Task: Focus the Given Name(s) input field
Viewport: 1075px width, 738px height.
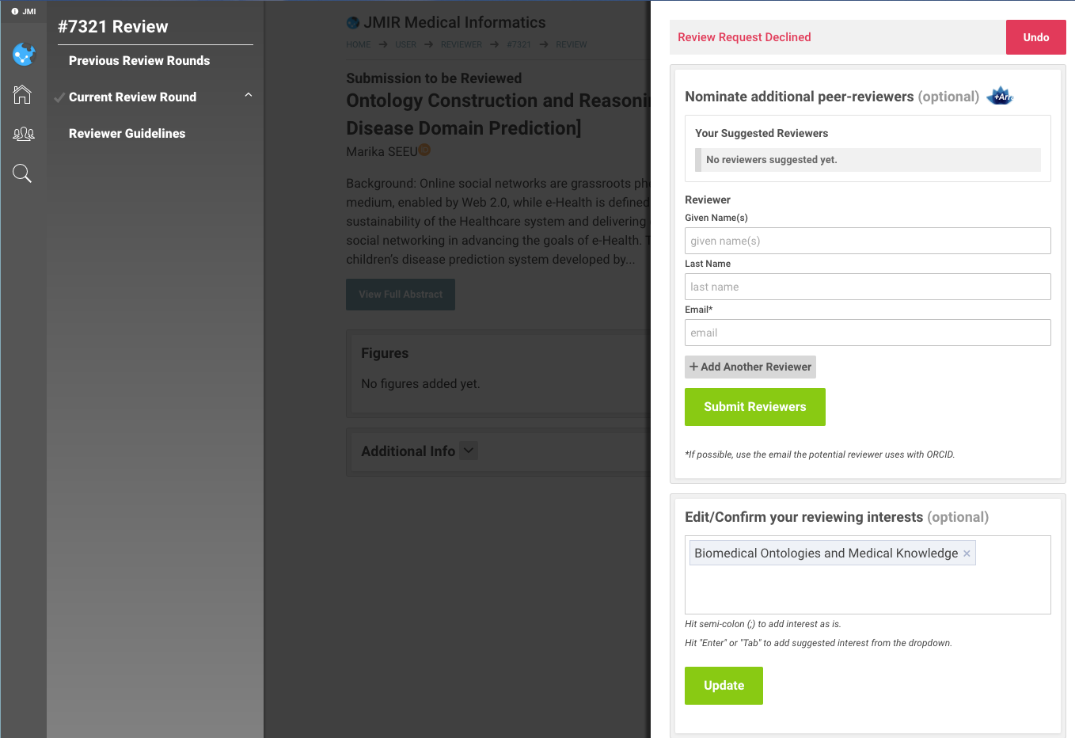Action: (867, 241)
